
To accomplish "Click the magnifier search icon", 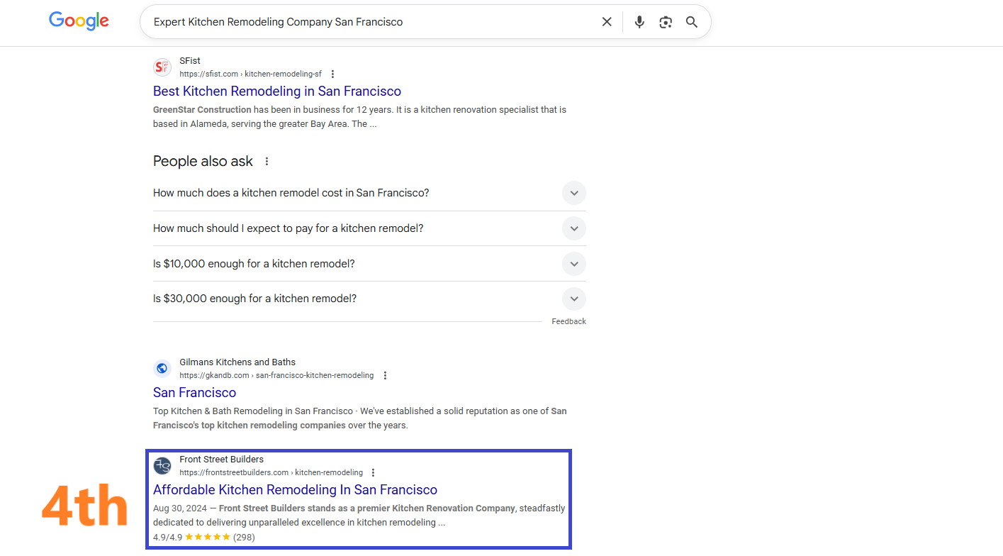I will coord(692,22).
